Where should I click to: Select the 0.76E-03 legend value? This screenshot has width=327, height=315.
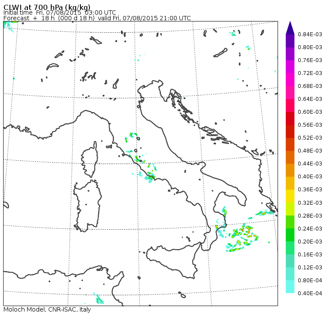pos(310,60)
